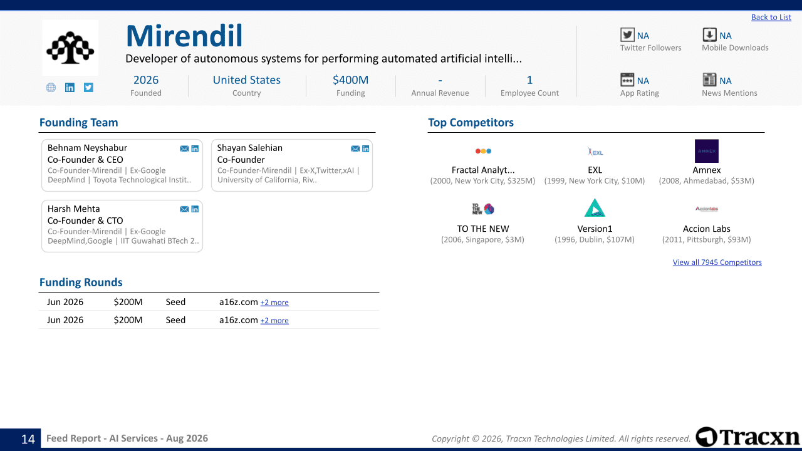Click email icon for Harsh Mehta
This screenshot has width=802, height=451.
[x=184, y=209]
